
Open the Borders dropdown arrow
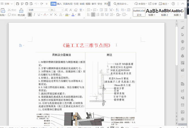coord(127,15)
